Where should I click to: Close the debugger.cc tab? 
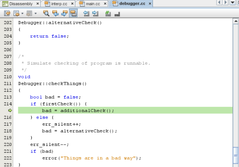[150, 4]
